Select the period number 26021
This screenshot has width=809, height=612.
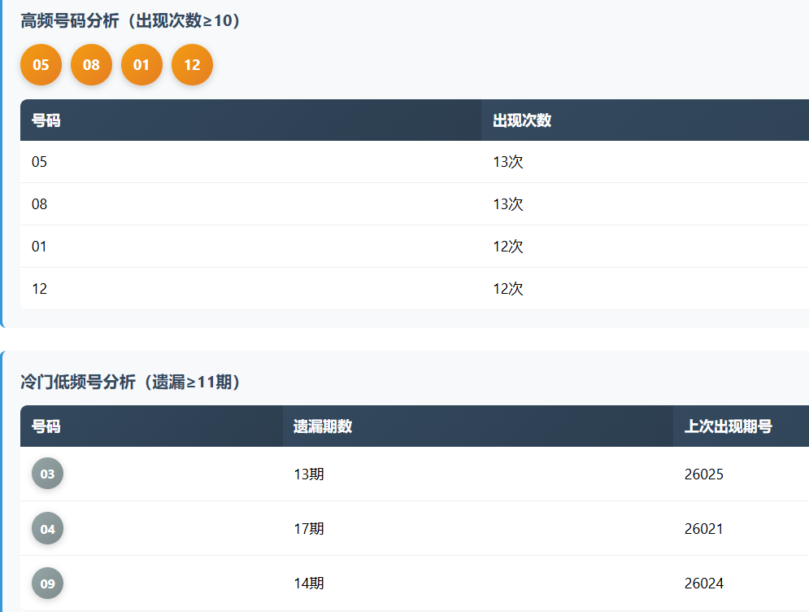(703, 529)
